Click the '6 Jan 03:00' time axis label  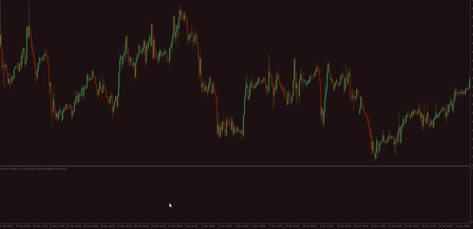click(242, 226)
